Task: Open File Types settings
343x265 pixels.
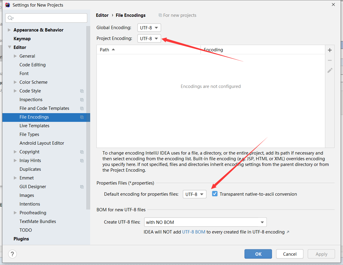Action: [29, 134]
